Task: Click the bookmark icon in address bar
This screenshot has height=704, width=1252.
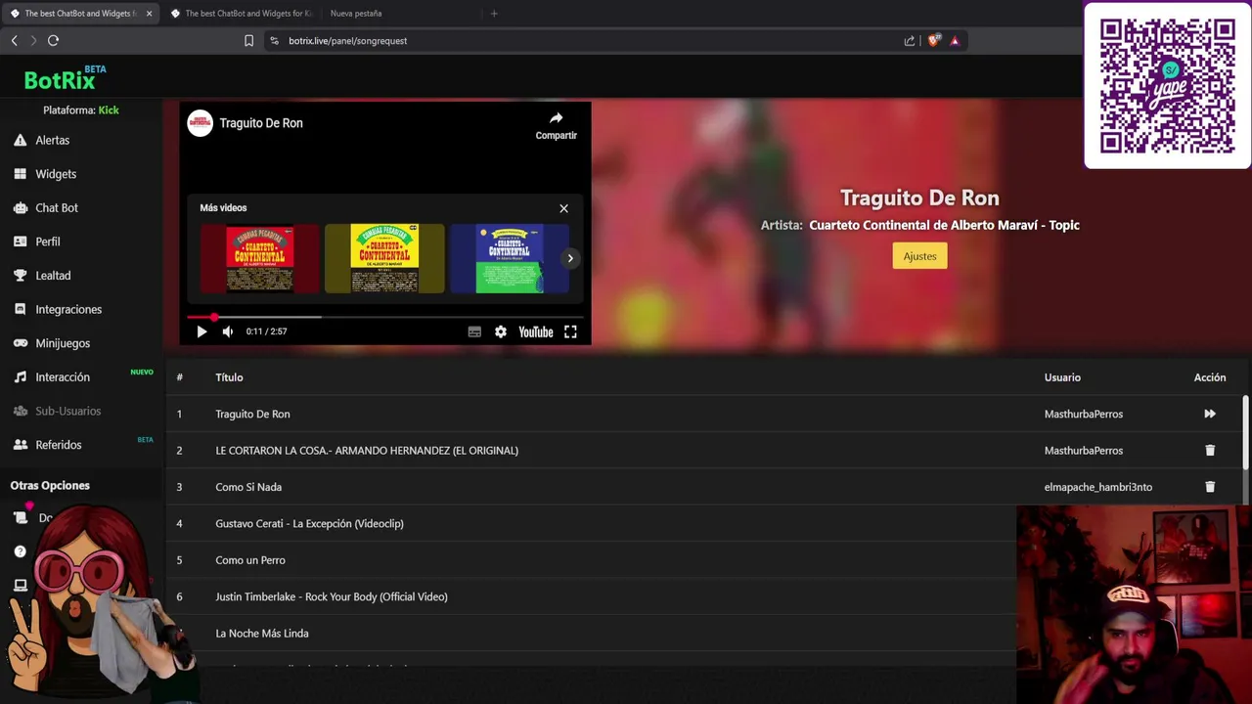Action: pyautogui.click(x=248, y=41)
